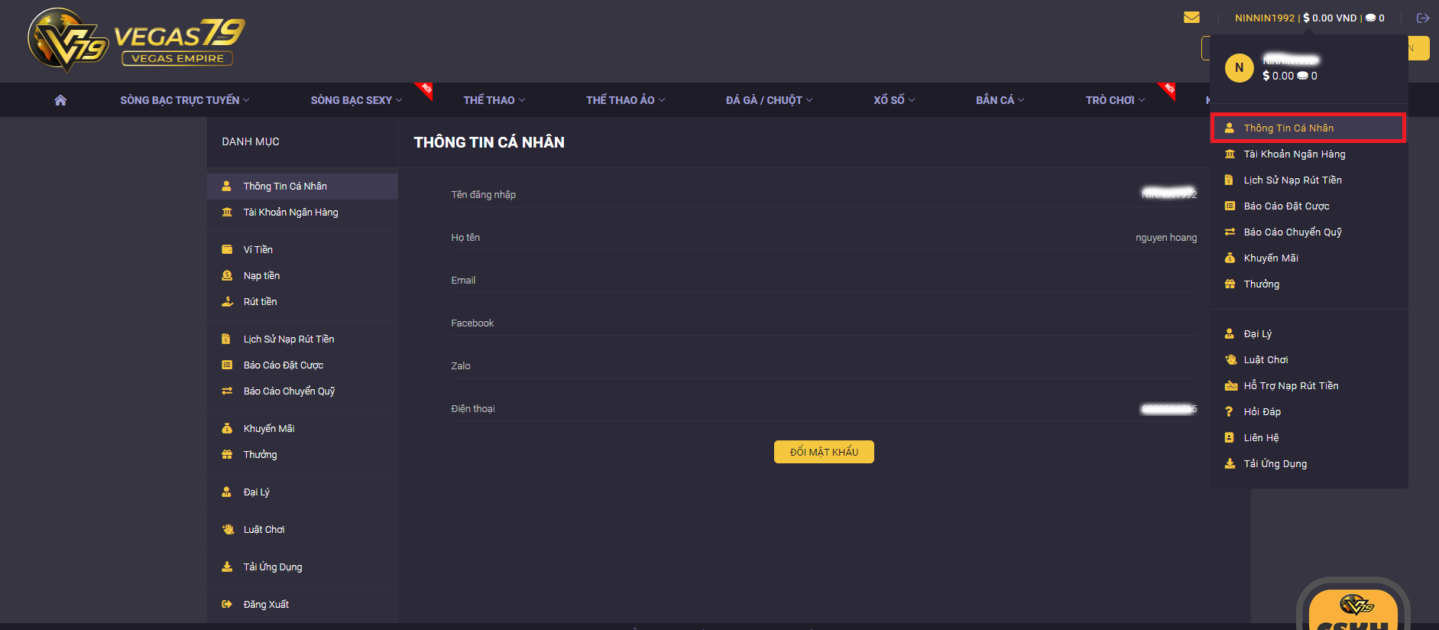Screen dimensions: 1439x630
Task: Click the Facebook field row
Action: click(x=824, y=323)
